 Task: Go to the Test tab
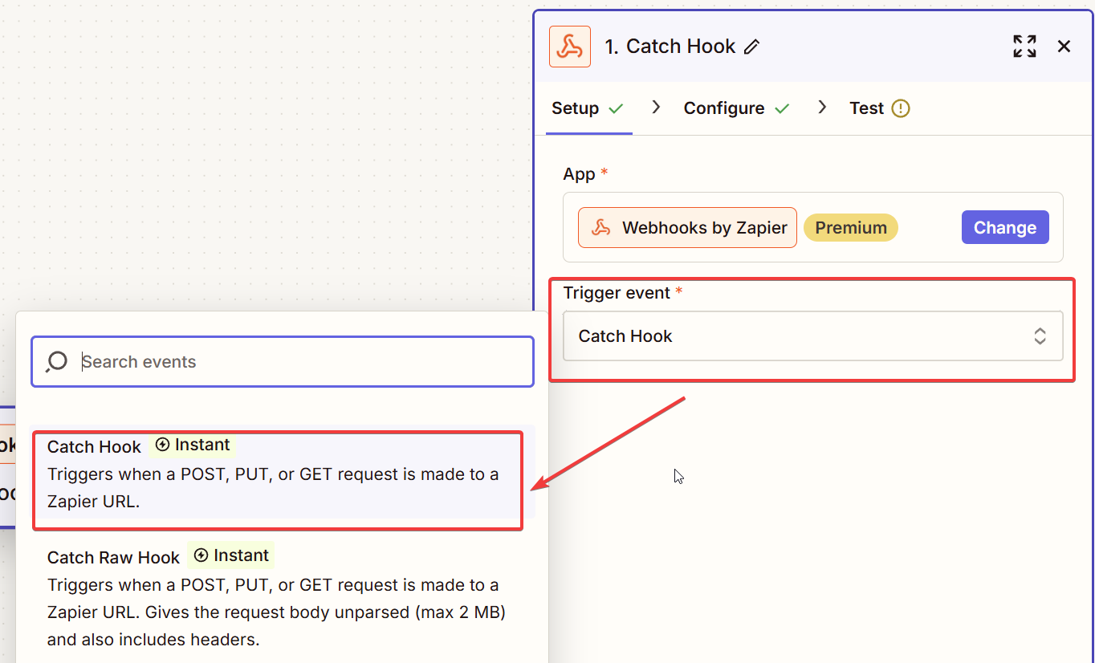(x=879, y=108)
